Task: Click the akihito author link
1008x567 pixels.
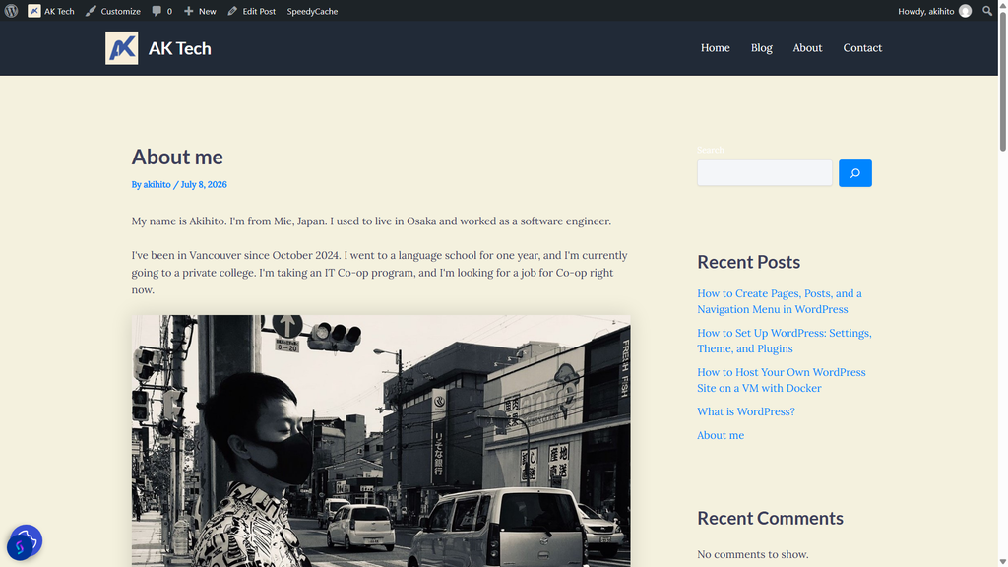Action: tap(157, 184)
